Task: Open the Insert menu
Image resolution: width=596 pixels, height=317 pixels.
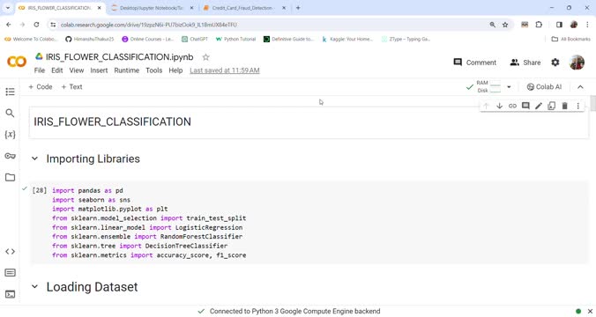Action: (99, 70)
